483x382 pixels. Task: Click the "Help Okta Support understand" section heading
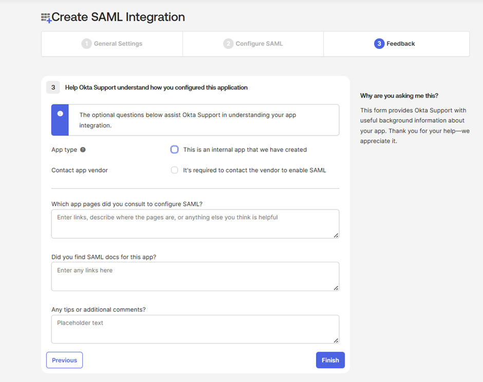coord(156,87)
